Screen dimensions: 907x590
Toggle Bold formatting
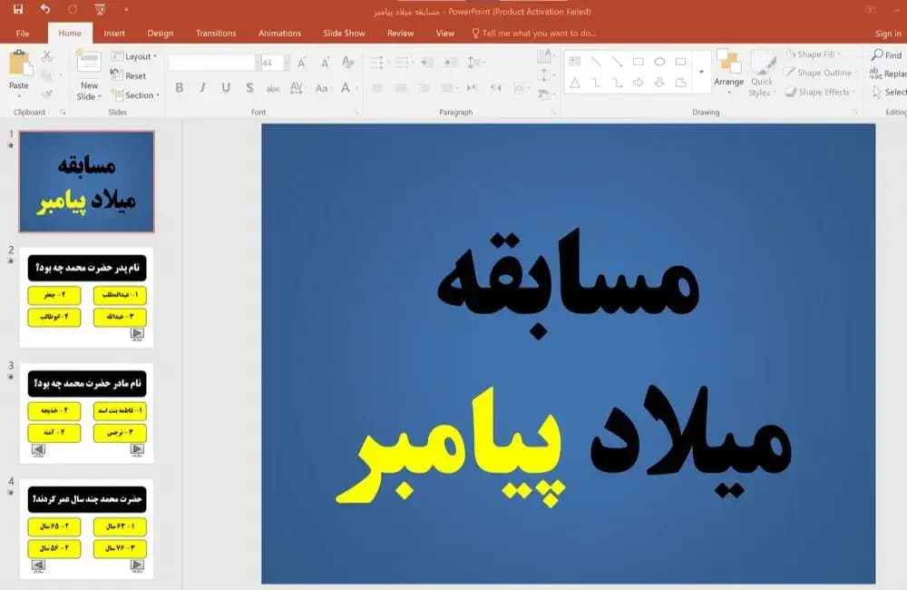click(180, 88)
